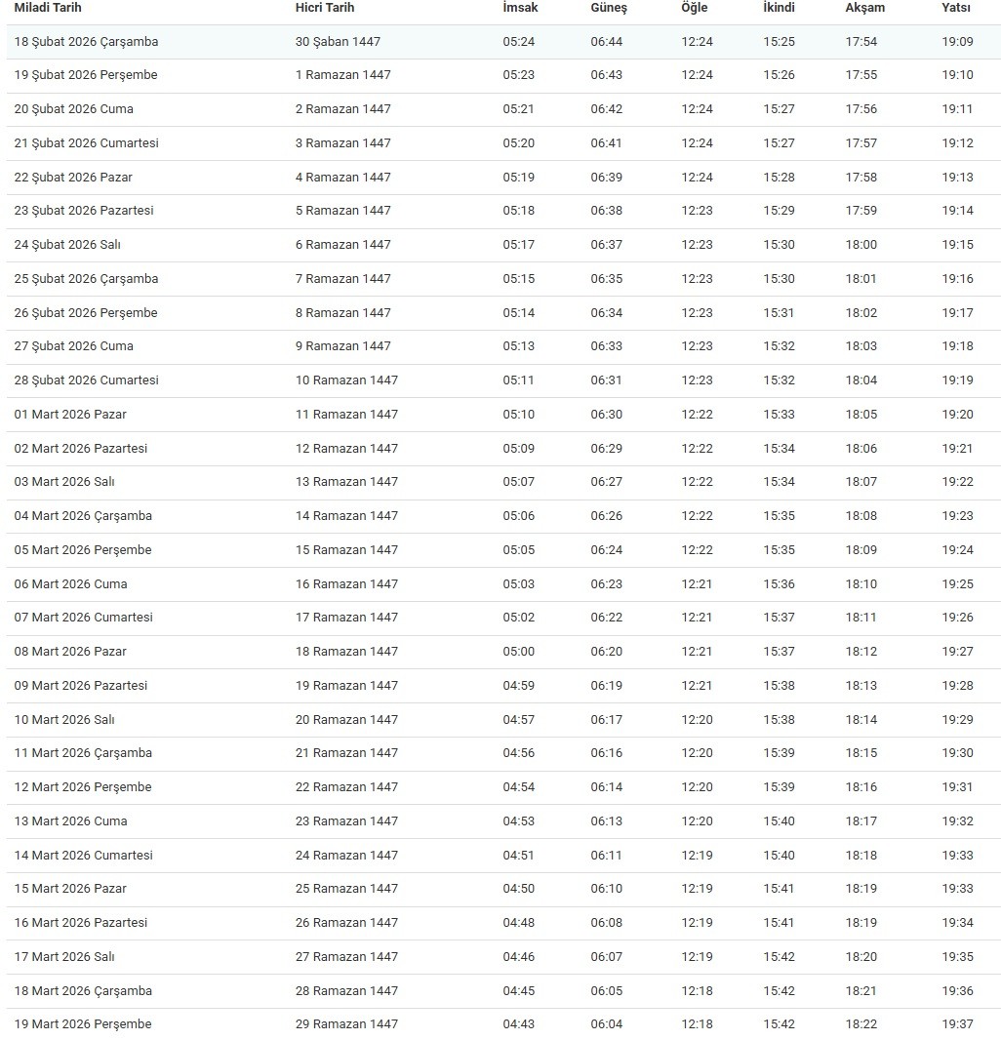Viewport: 1001px width, 1040px height.
Task: Click the 28 Şubat 2026 Cumartesi date
Action: coord(86,380)
